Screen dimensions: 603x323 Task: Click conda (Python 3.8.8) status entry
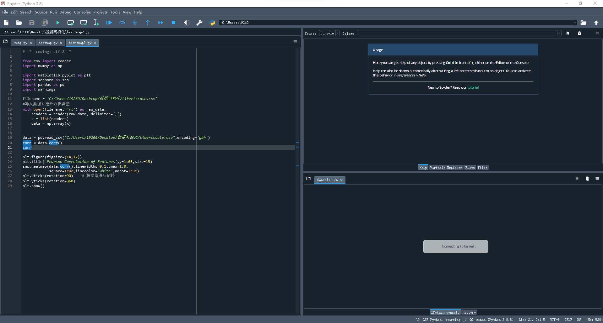(x=492, y=320)
